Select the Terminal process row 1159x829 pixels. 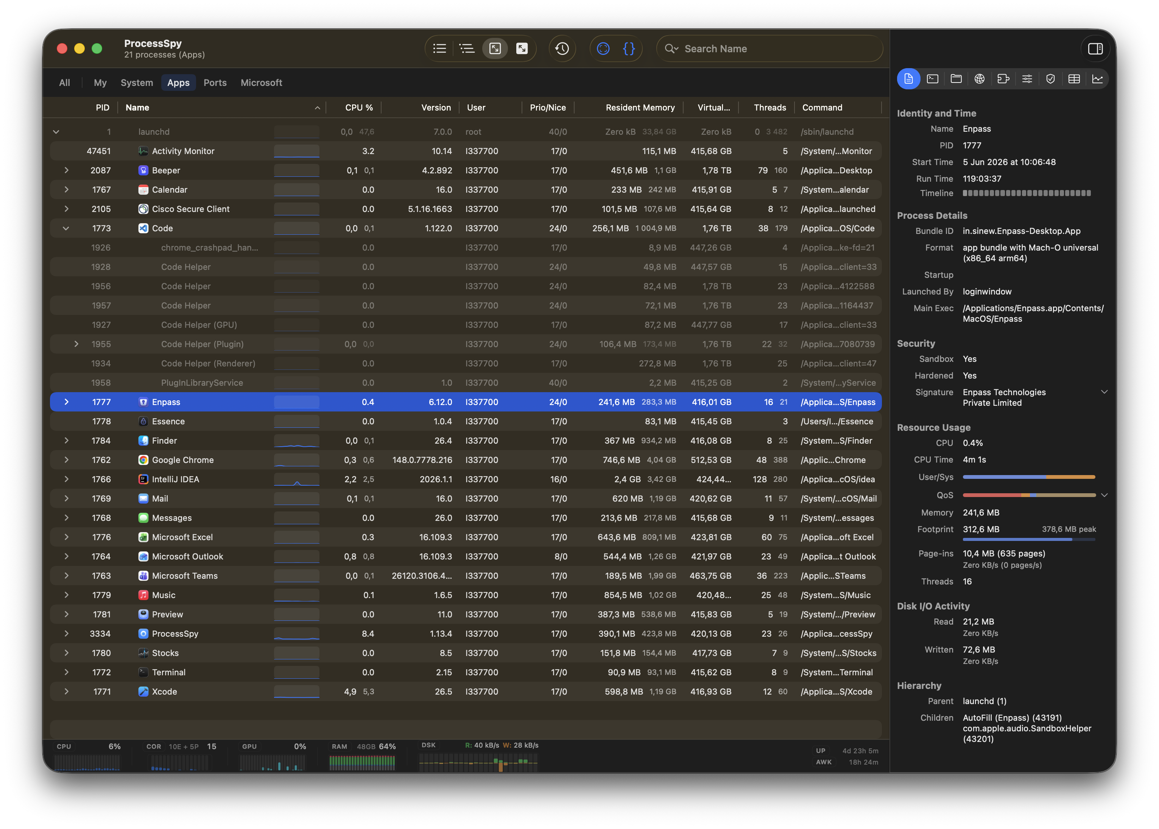[x=466, y=672]
